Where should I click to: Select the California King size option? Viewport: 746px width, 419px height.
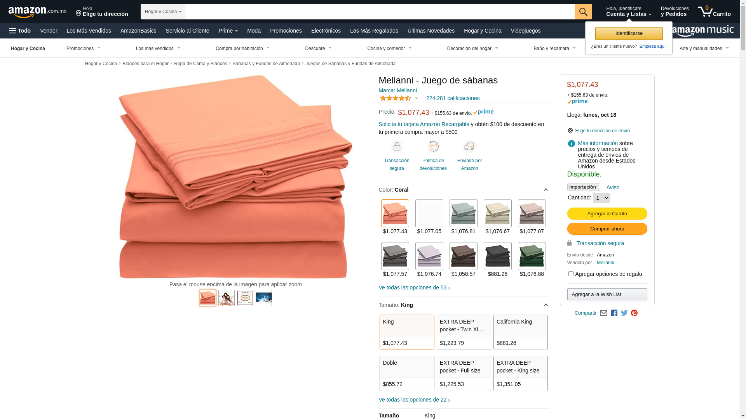[520, 332]
